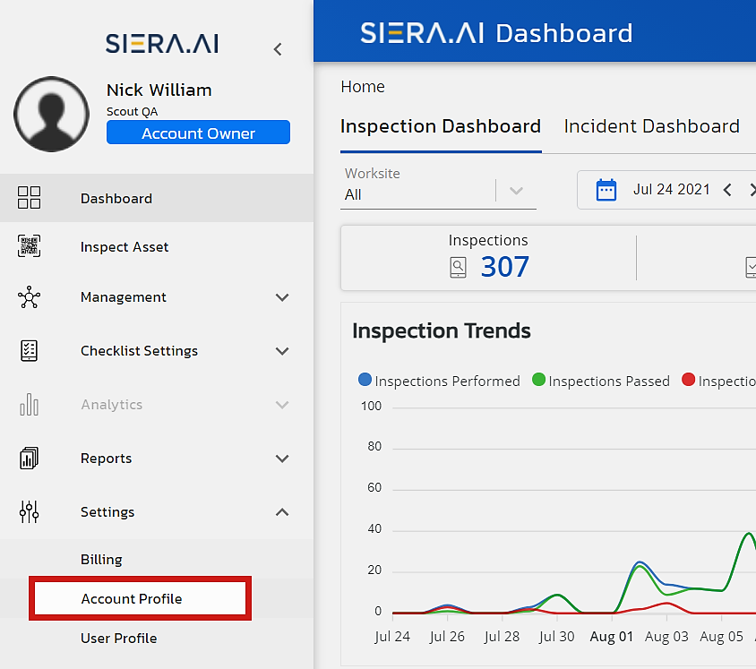
Task: Select the Checklist Settings clipboard icon
Action: [x=30, y=350]
